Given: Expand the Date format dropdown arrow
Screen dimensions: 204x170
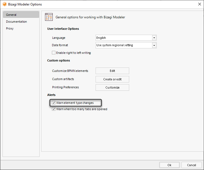Looking at the screenshot, I should tap(154, 45).
